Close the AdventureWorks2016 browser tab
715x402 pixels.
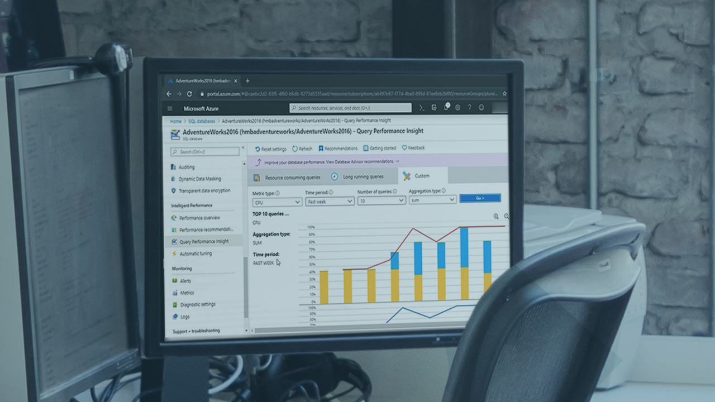[236, 81]
